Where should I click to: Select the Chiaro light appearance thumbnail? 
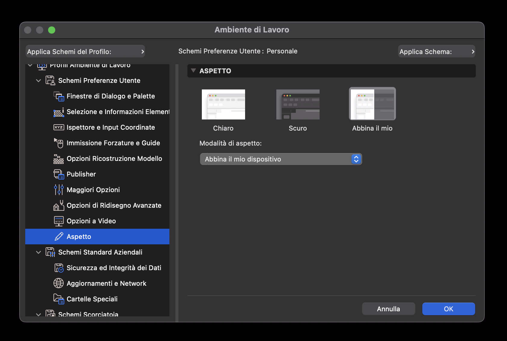(223, 104)
